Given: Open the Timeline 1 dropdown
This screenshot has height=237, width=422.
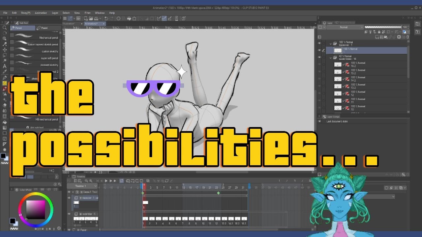Looking at the screenshot, I should click(x=82, y=186).
